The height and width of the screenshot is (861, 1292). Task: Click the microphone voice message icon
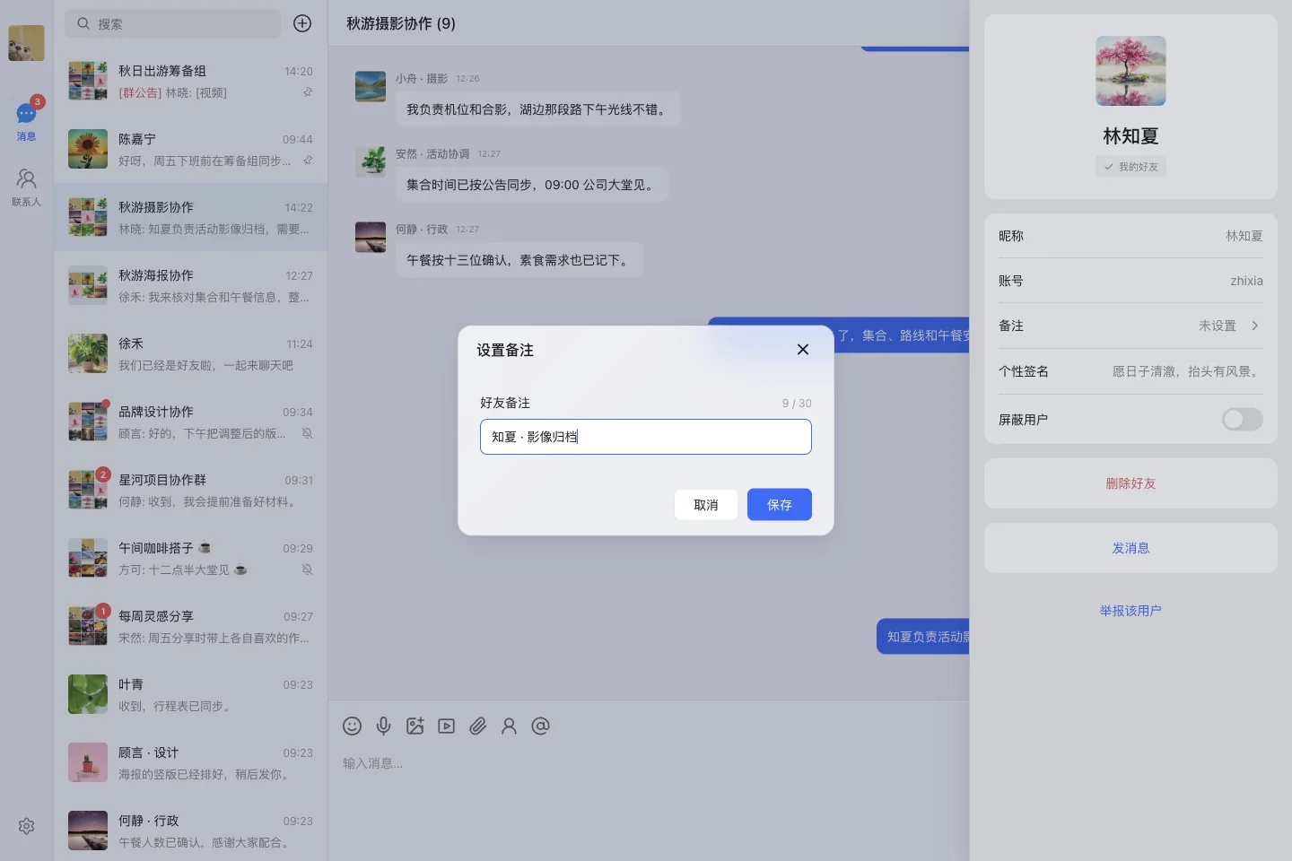[383, 726]
